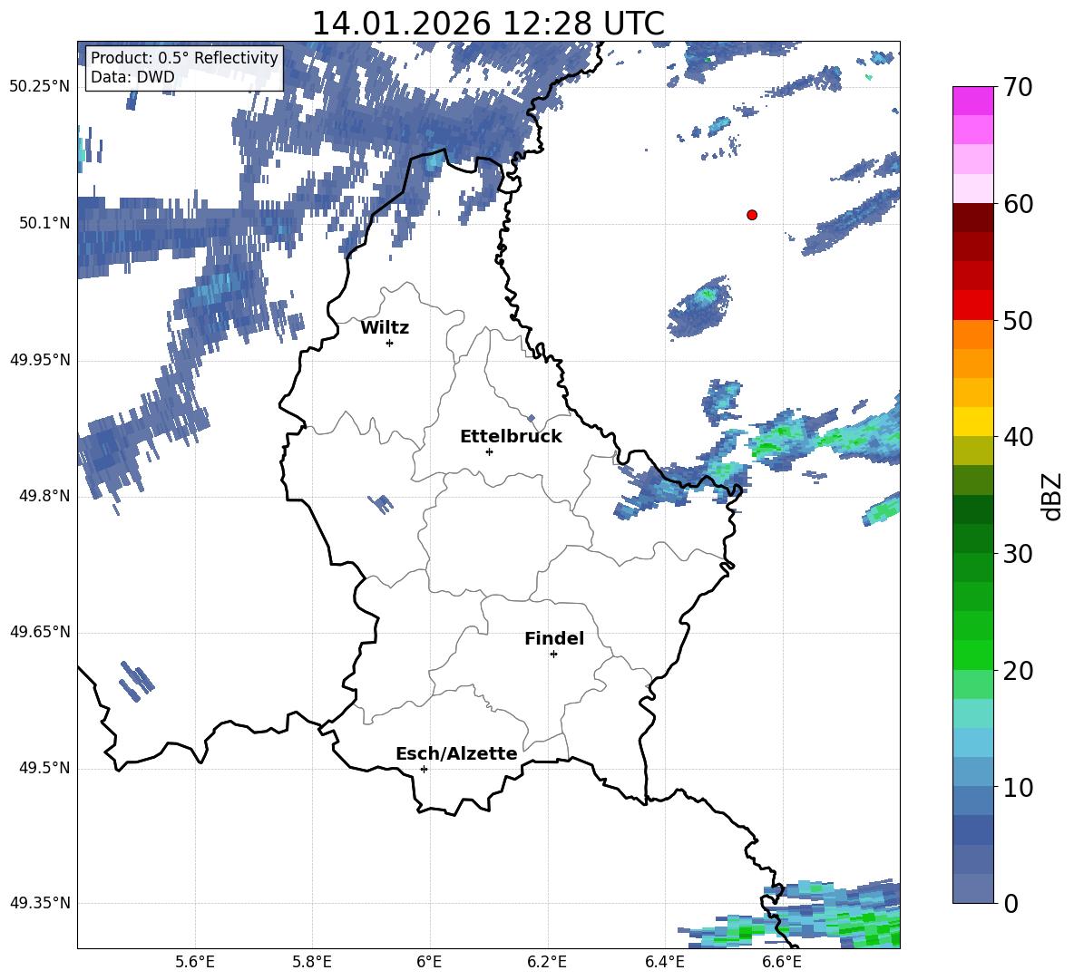Click the 6.4°E longitude tick label
The image size is (1074, 980).
pos(664,962)
